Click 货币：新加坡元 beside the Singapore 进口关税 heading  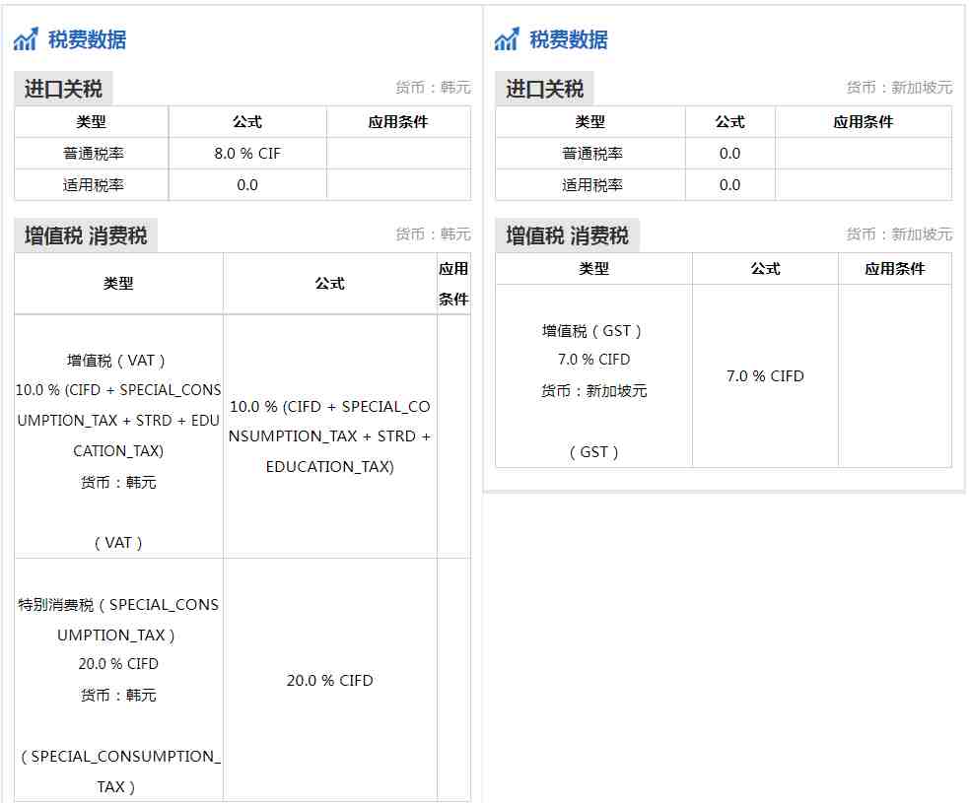pos(899,88)
